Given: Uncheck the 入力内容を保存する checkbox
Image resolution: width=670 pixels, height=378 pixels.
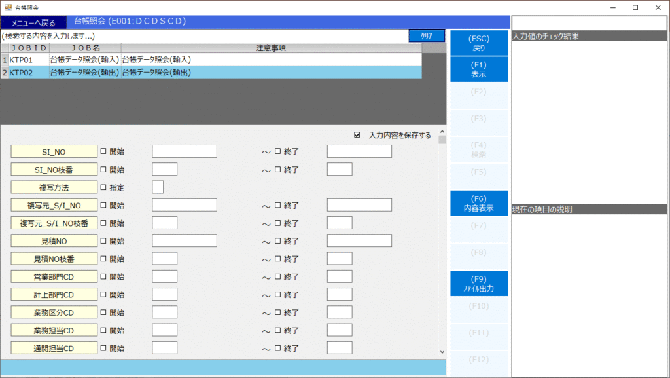Looking at the screenshot, I should click(357, 136).
